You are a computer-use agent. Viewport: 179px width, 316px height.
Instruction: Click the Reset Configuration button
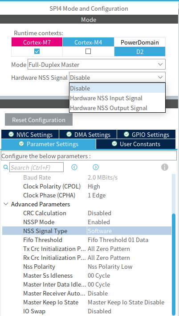click(39, 120)
